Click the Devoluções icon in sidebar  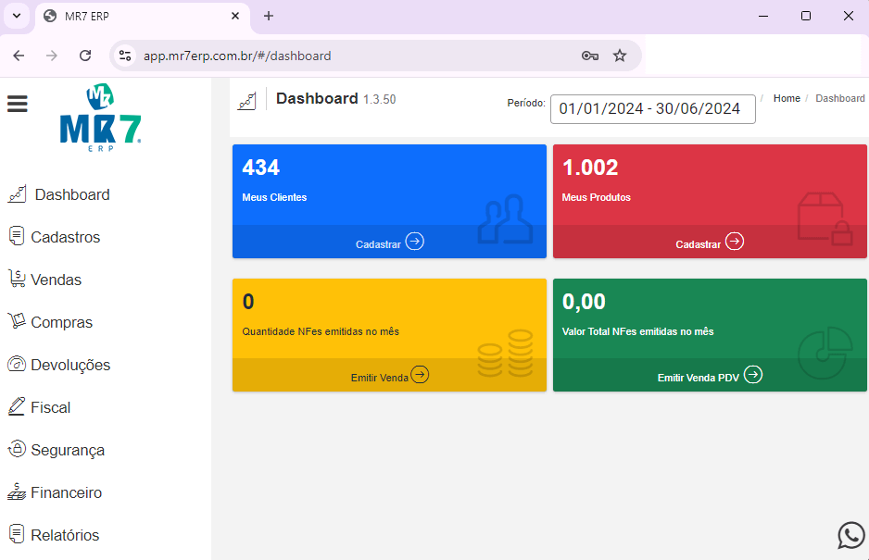click(17, 364)
